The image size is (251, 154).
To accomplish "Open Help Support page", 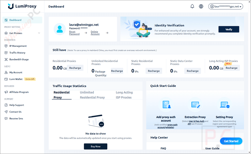I will (17, 105).
